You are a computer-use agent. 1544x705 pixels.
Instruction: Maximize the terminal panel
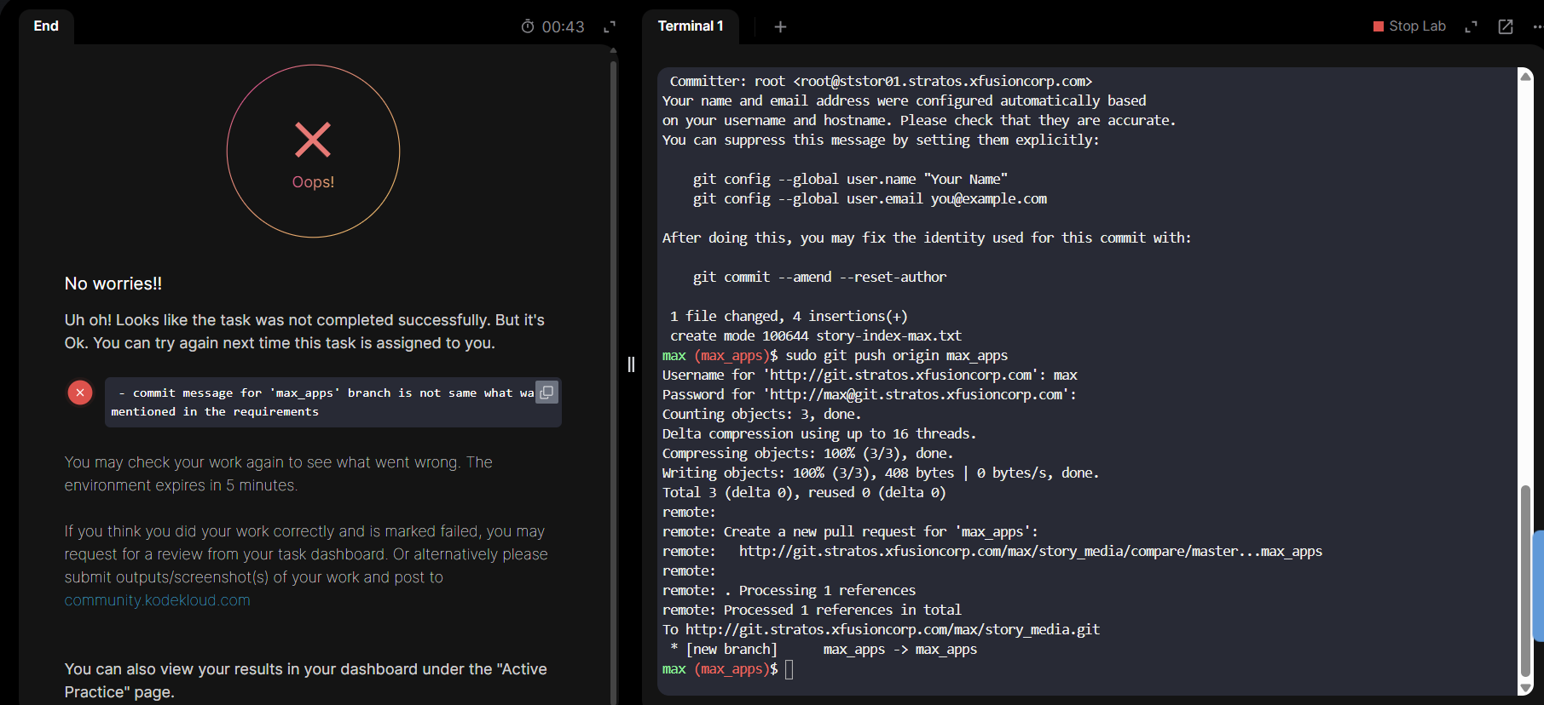1471,26
